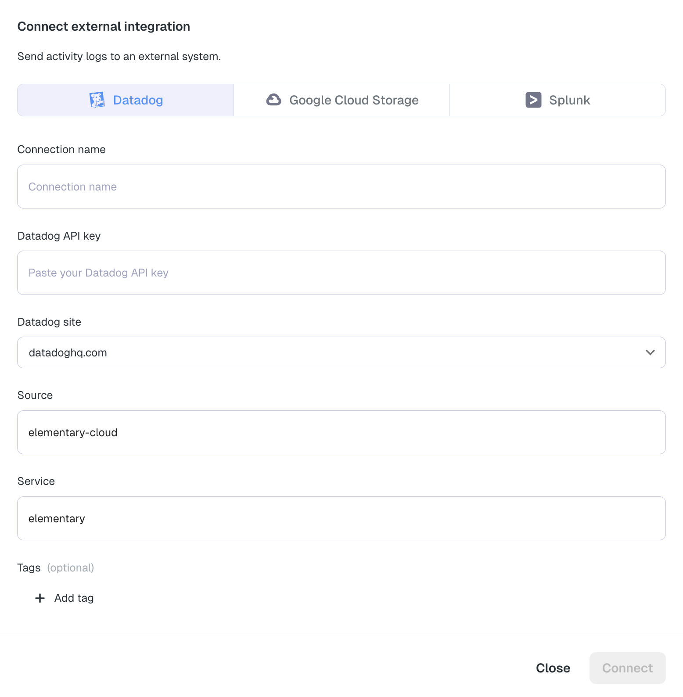The image size is (683, 697).
Task: Click the Google Cloud Storage cloud icon
Action: 273,100
